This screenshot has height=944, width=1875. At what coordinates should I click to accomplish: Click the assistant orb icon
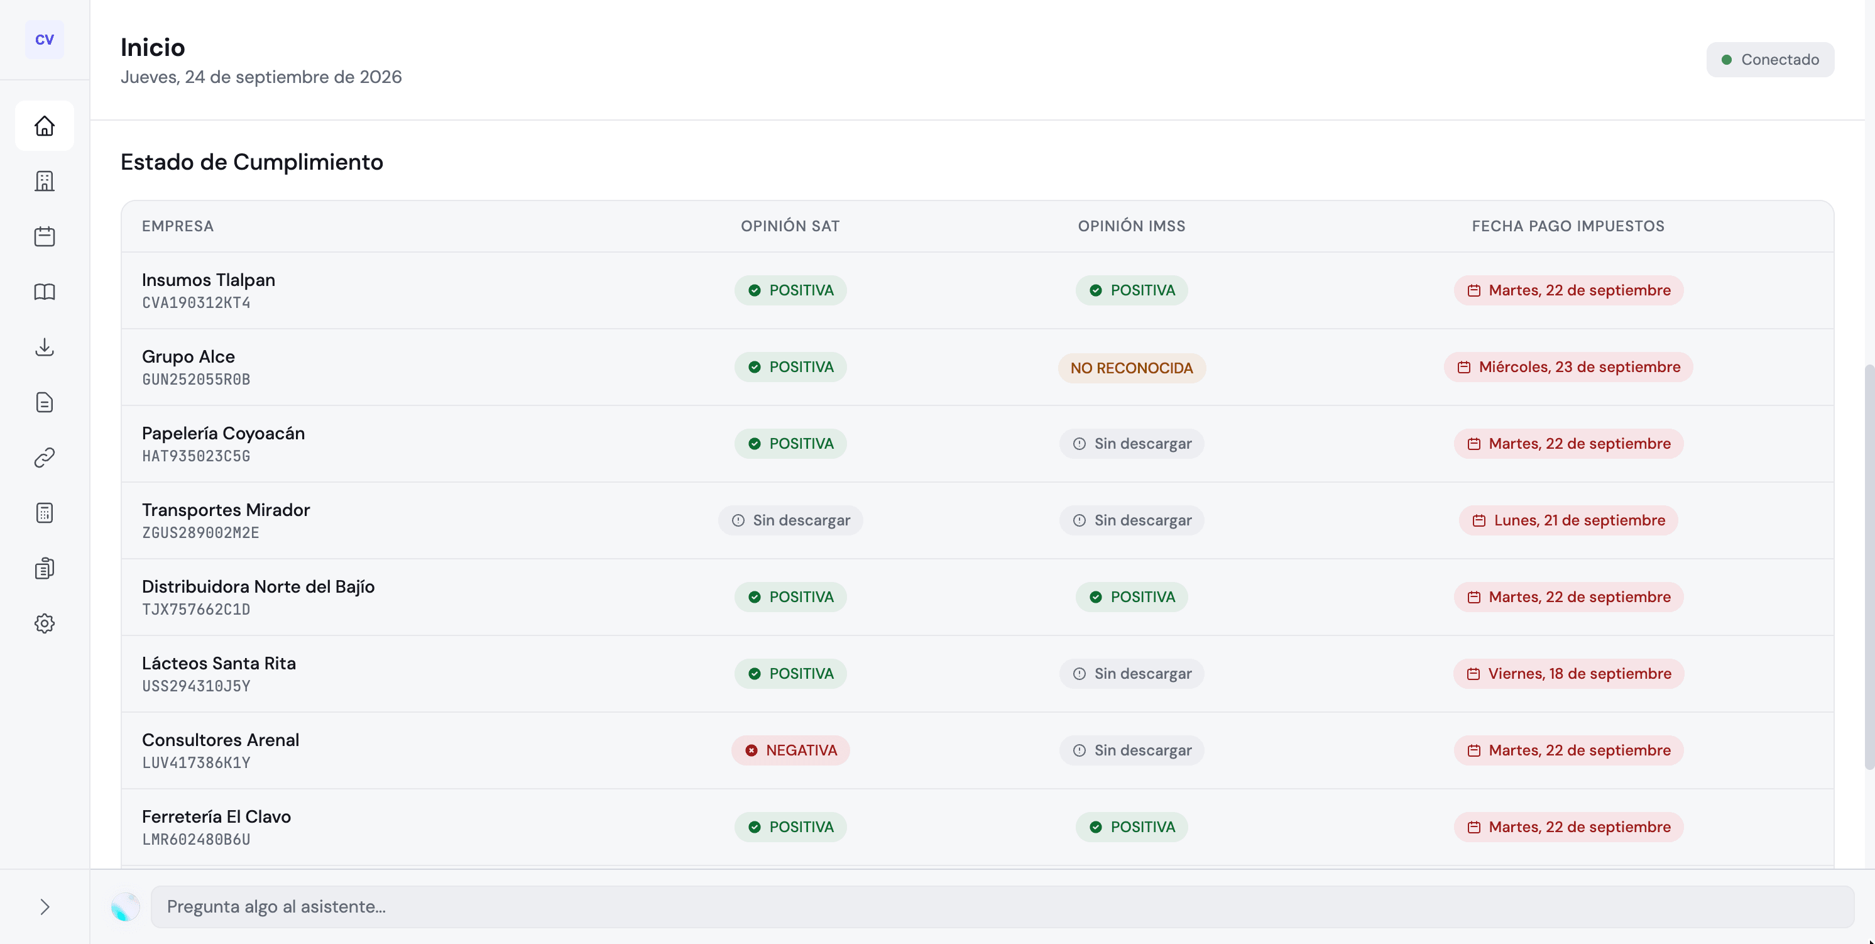(125, 907)
